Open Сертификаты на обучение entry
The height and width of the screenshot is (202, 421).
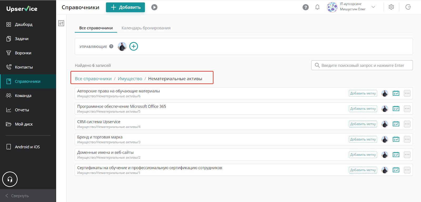pos(149,168)
